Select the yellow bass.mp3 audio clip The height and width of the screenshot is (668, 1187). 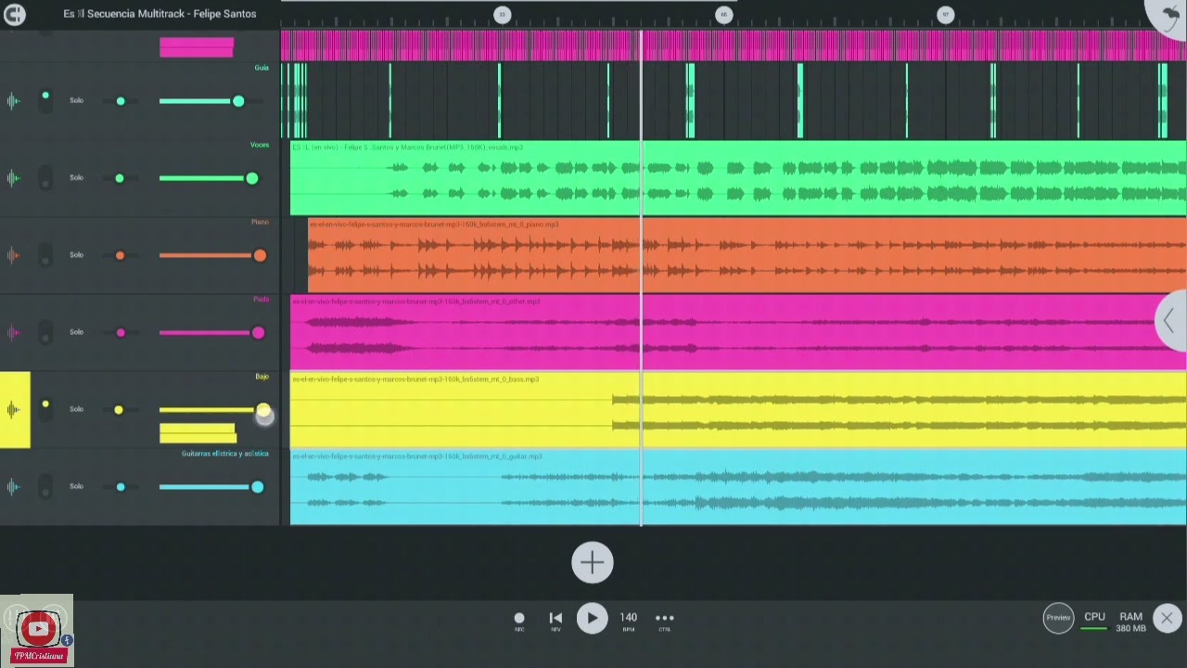click(x=738, y=410)
